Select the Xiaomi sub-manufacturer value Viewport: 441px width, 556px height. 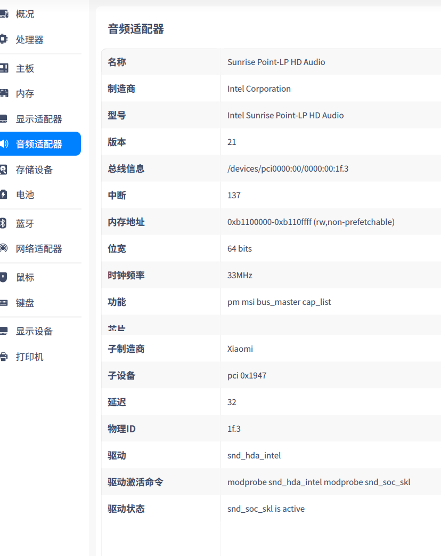(x=240, y=349)
